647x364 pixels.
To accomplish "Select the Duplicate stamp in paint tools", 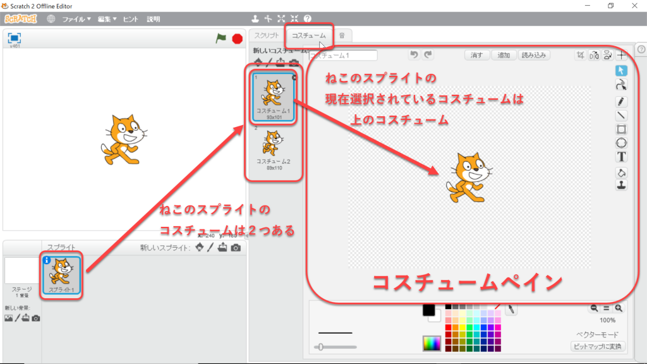I will pyautogui.click(x=621, y=185).
